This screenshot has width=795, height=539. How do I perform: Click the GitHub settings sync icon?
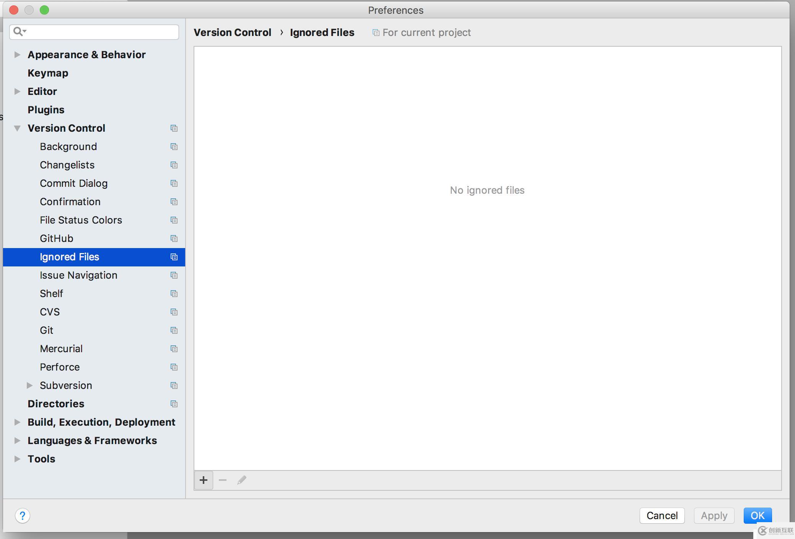173,238
